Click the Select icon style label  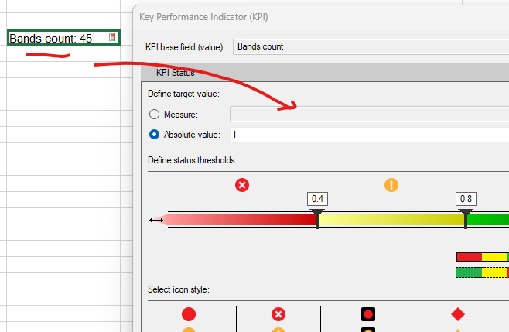pyautogui.click(x=179, y=289)
